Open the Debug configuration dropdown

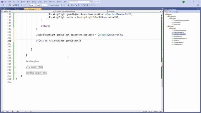[32, 5]
